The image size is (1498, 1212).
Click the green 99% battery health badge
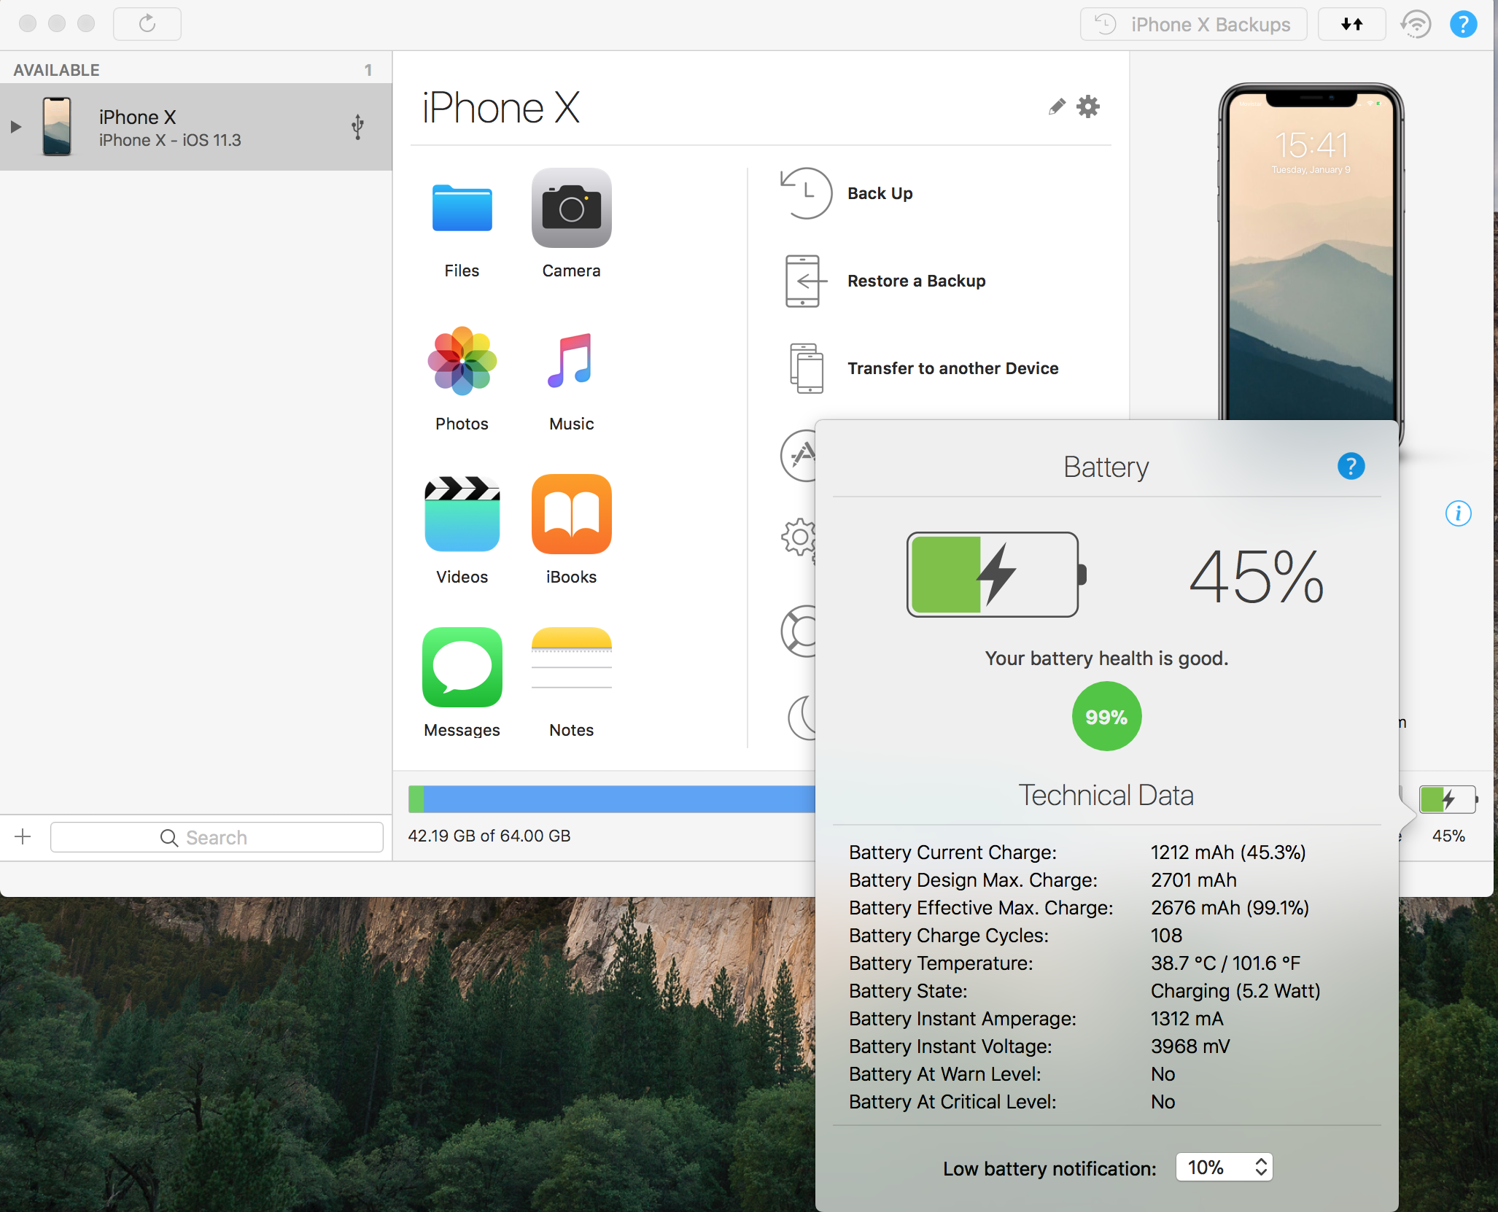pyautogui.click(x=1106, y=716)
